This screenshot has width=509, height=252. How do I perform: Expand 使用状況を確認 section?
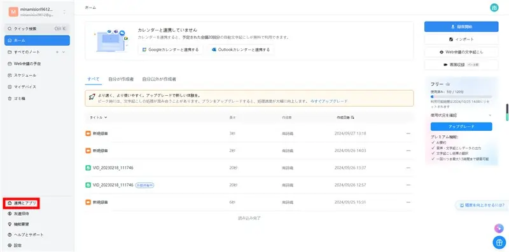(461, 115)
